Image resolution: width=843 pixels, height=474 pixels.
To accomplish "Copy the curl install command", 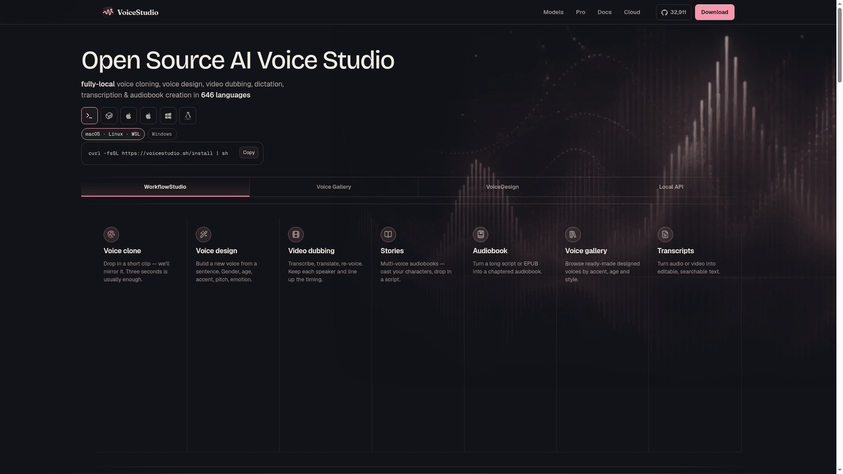I will 249,153.
